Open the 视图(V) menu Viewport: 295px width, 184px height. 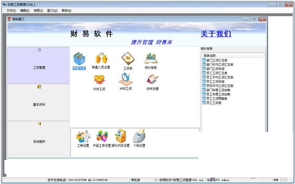point(38,11)
